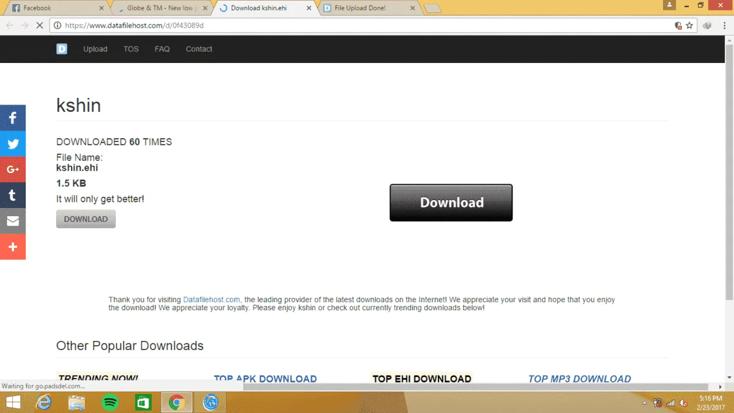Screen dimensions: 734x413
Task: Click the large black Download button
Action: [451, 203]
